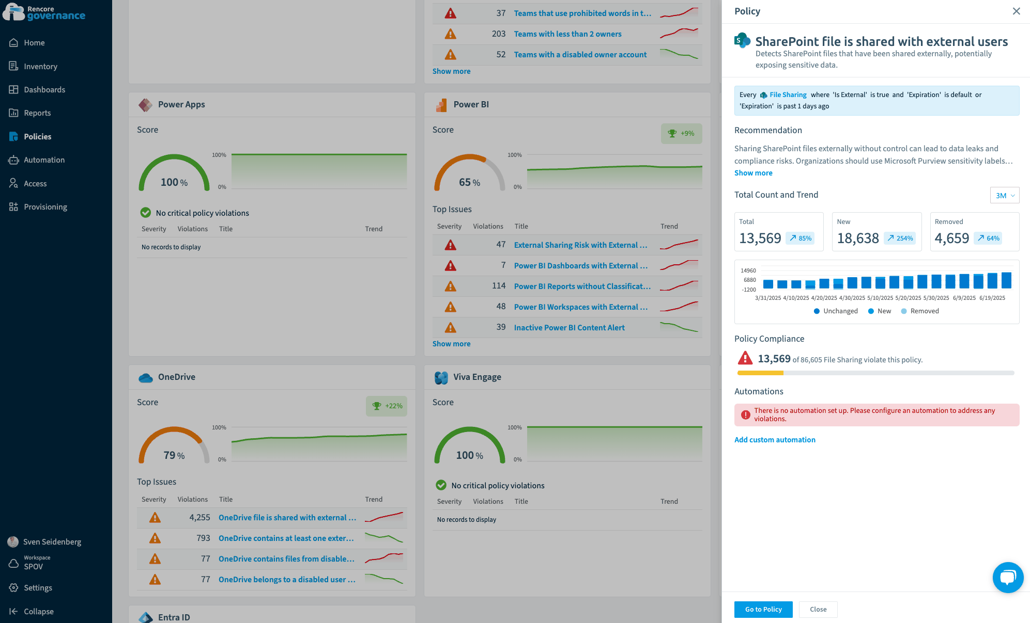Viewport: 1030px width, 623px height.
Task: Open the Dashboards grid icon
Action: 14,90
